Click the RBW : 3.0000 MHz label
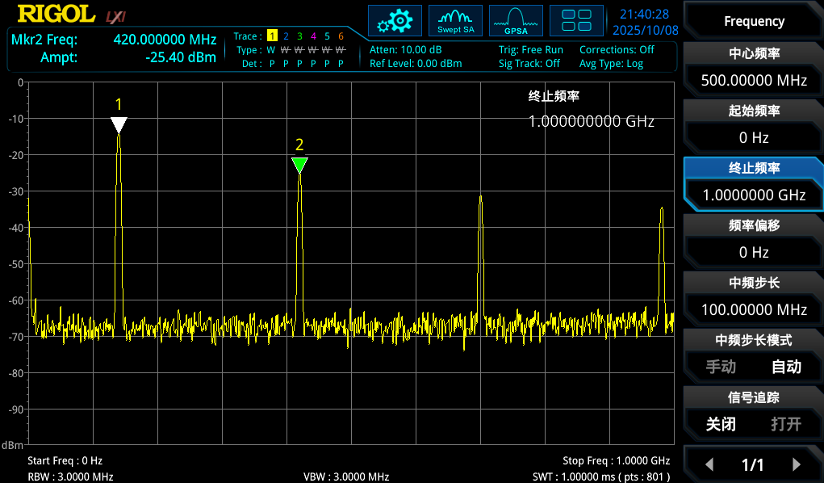This screenshot has width=824, height=483. 70,477
